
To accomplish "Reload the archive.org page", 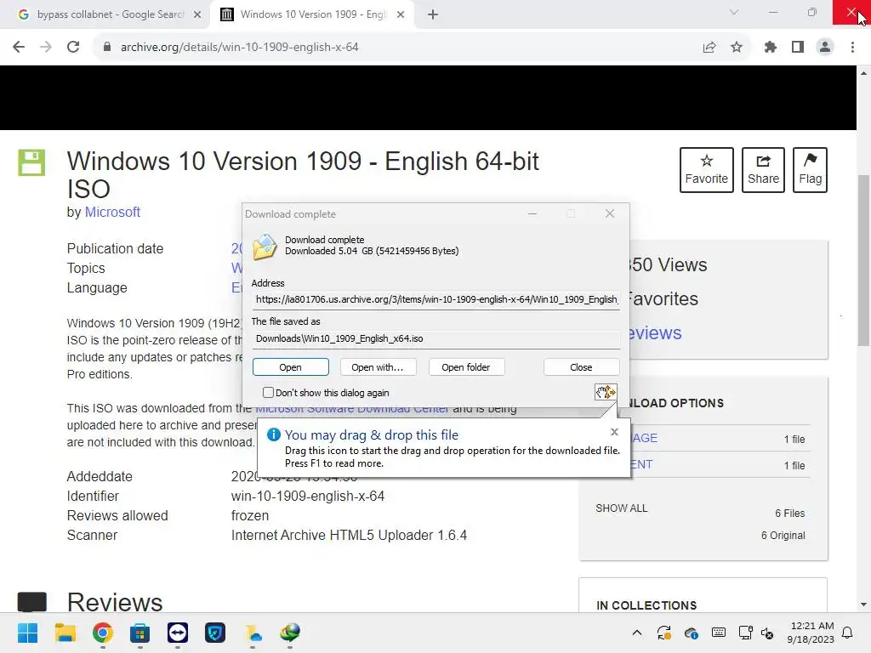I will (73, 48).
